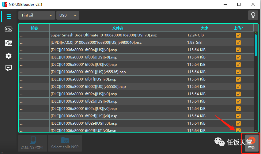Open the log messages tab
This screenshot has height=154, width=261.
pyautogui.click(x=9, y=68)
